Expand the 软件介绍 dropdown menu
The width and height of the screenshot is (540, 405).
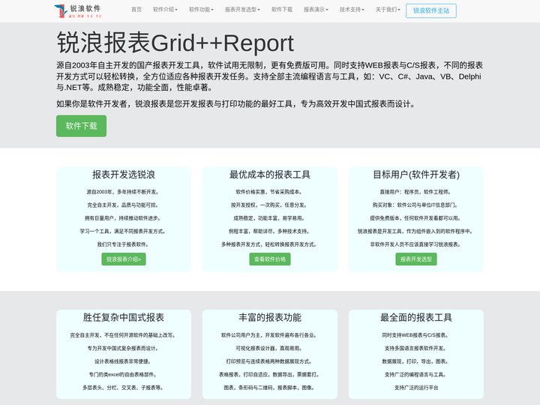165,10
